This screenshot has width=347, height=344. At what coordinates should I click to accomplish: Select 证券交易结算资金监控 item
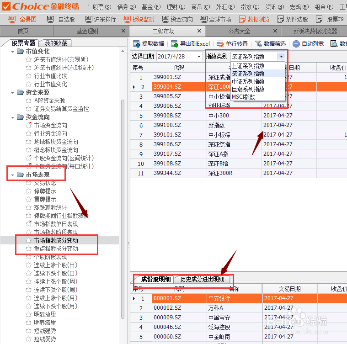(x=61, y=109)
